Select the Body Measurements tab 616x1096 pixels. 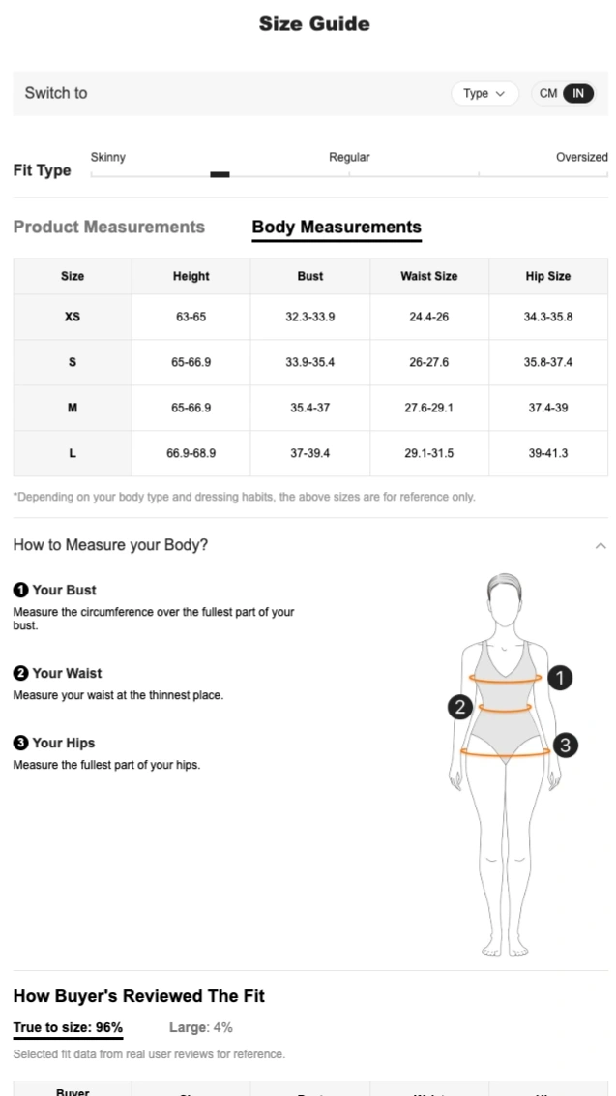point(337,228)
